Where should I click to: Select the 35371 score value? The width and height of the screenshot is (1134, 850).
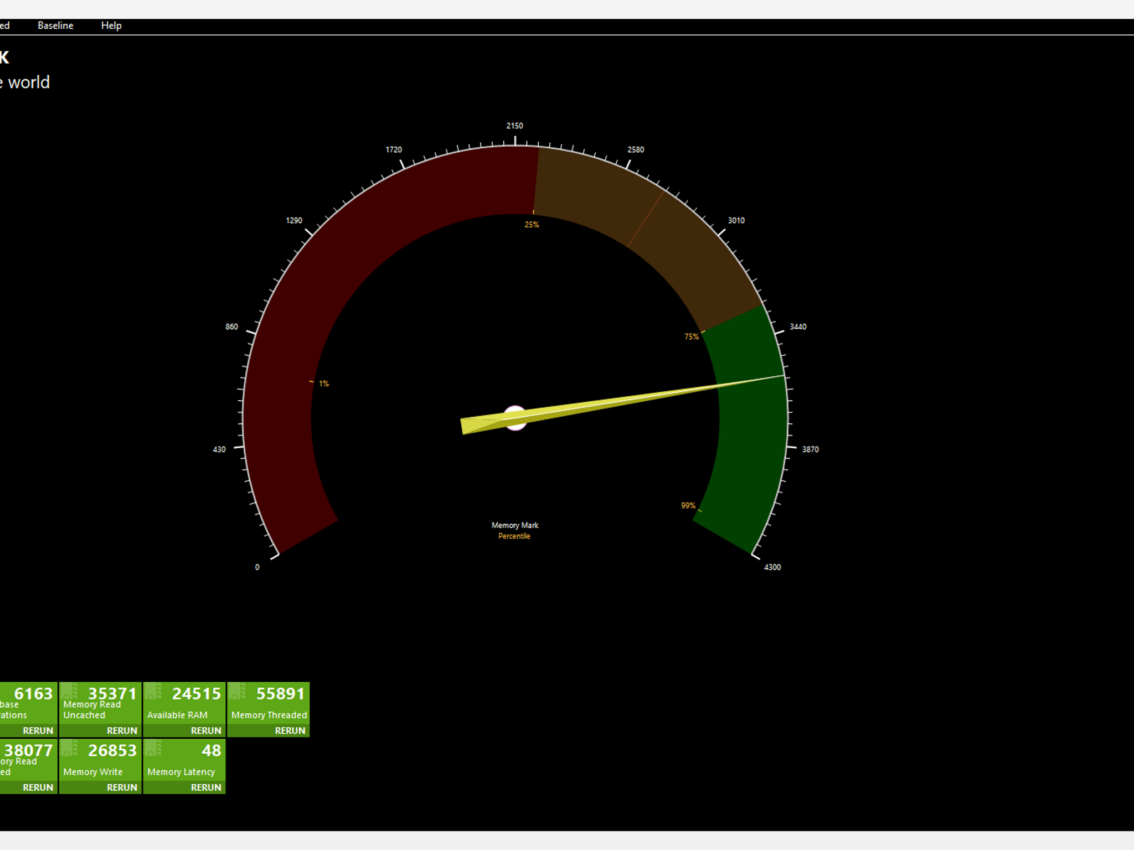pos(112,693)
